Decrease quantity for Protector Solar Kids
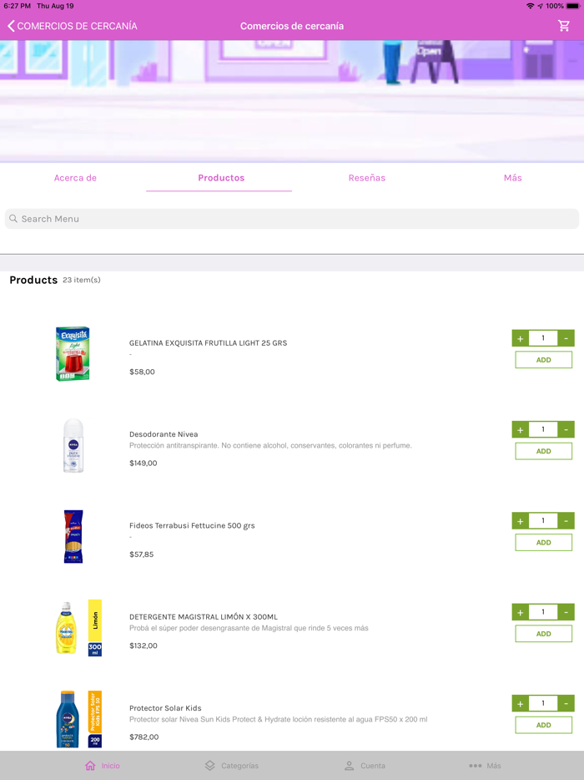Viewport: 584px width, 780px height. coord(566,703)
